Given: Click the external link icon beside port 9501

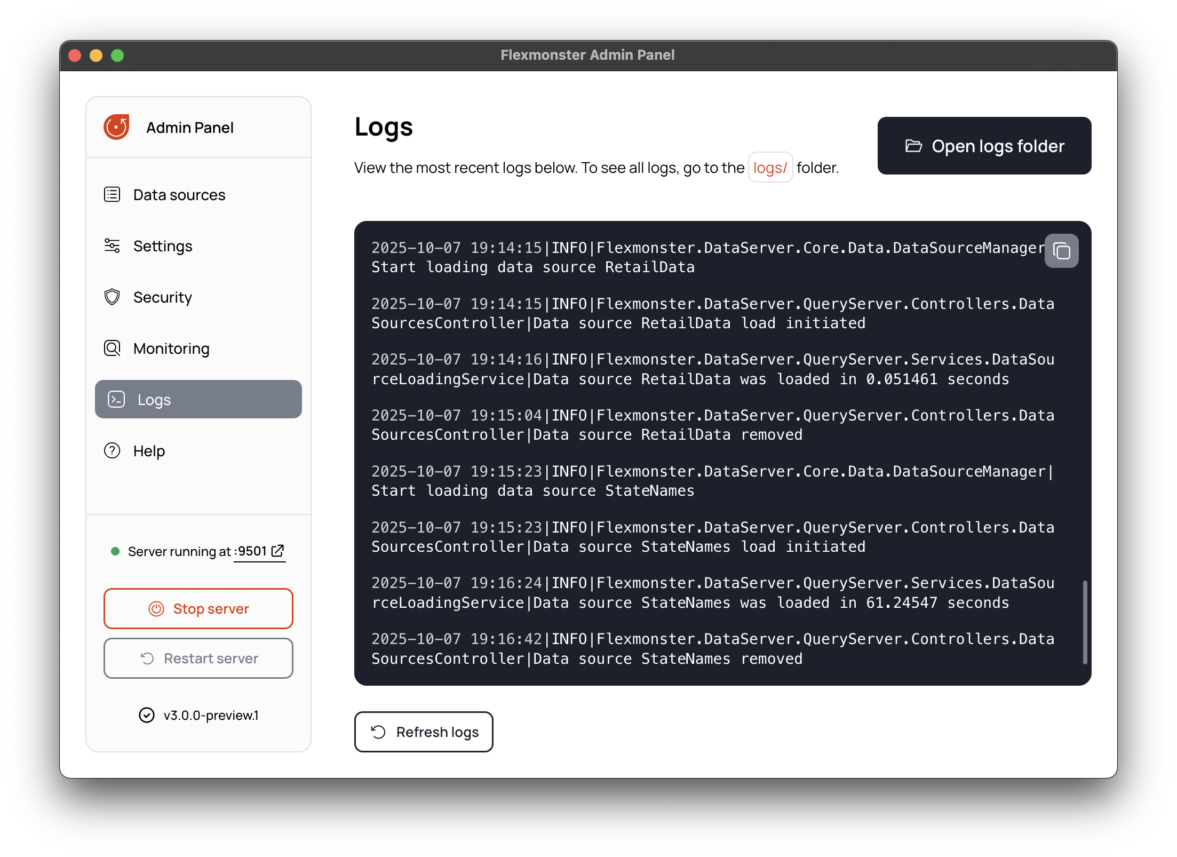Looking at the screenshot, I should coord(277,551).
